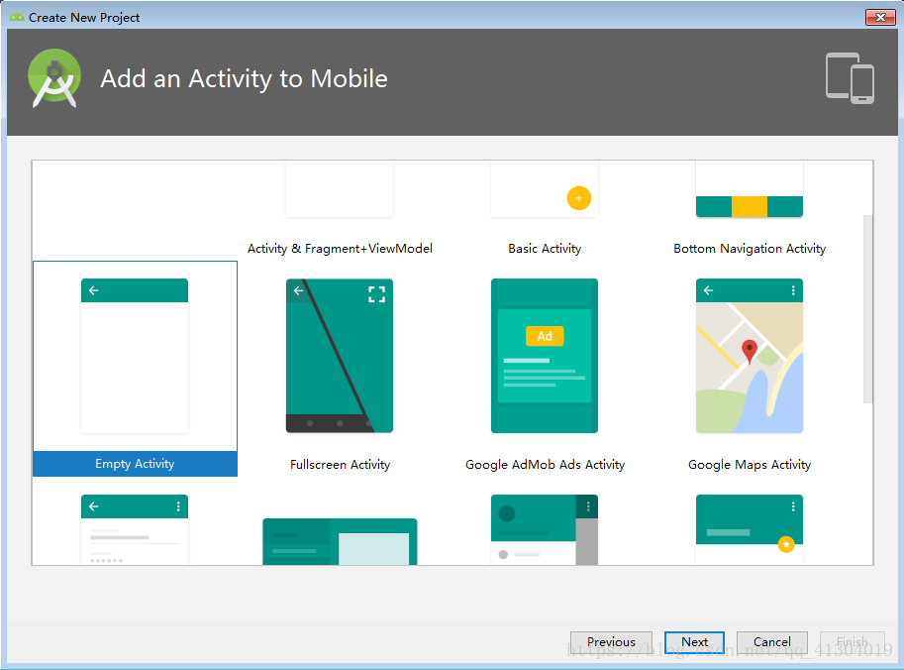The height and width of the screenshot is (670, 904).
Task: Select the partially visible drawer template with gray side panel
Action: click(545, 529)
